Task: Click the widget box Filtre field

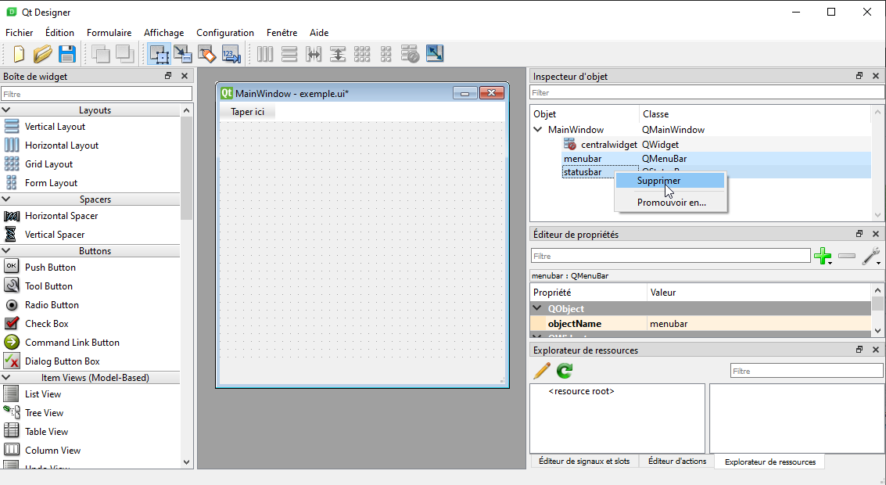Action: pyautogui.click(x=97, y=94)
